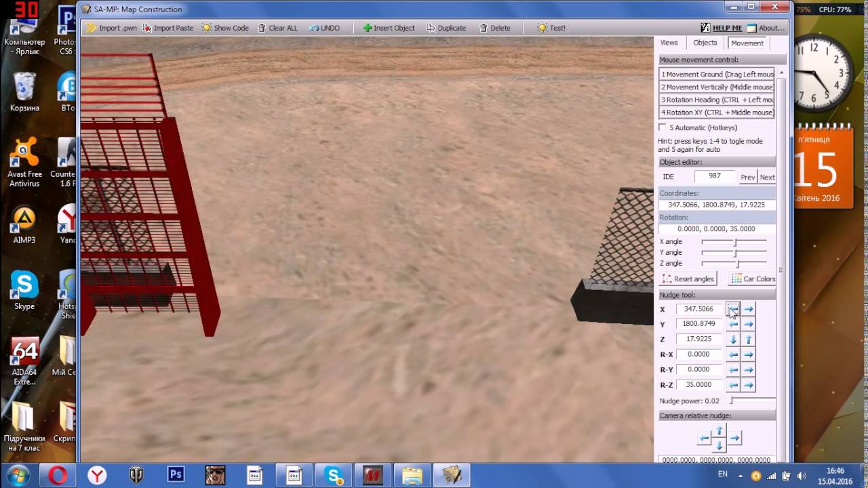Screen dimensions: 868x488
Task: Click the IDE number field 987
Action: coord(715,176)
